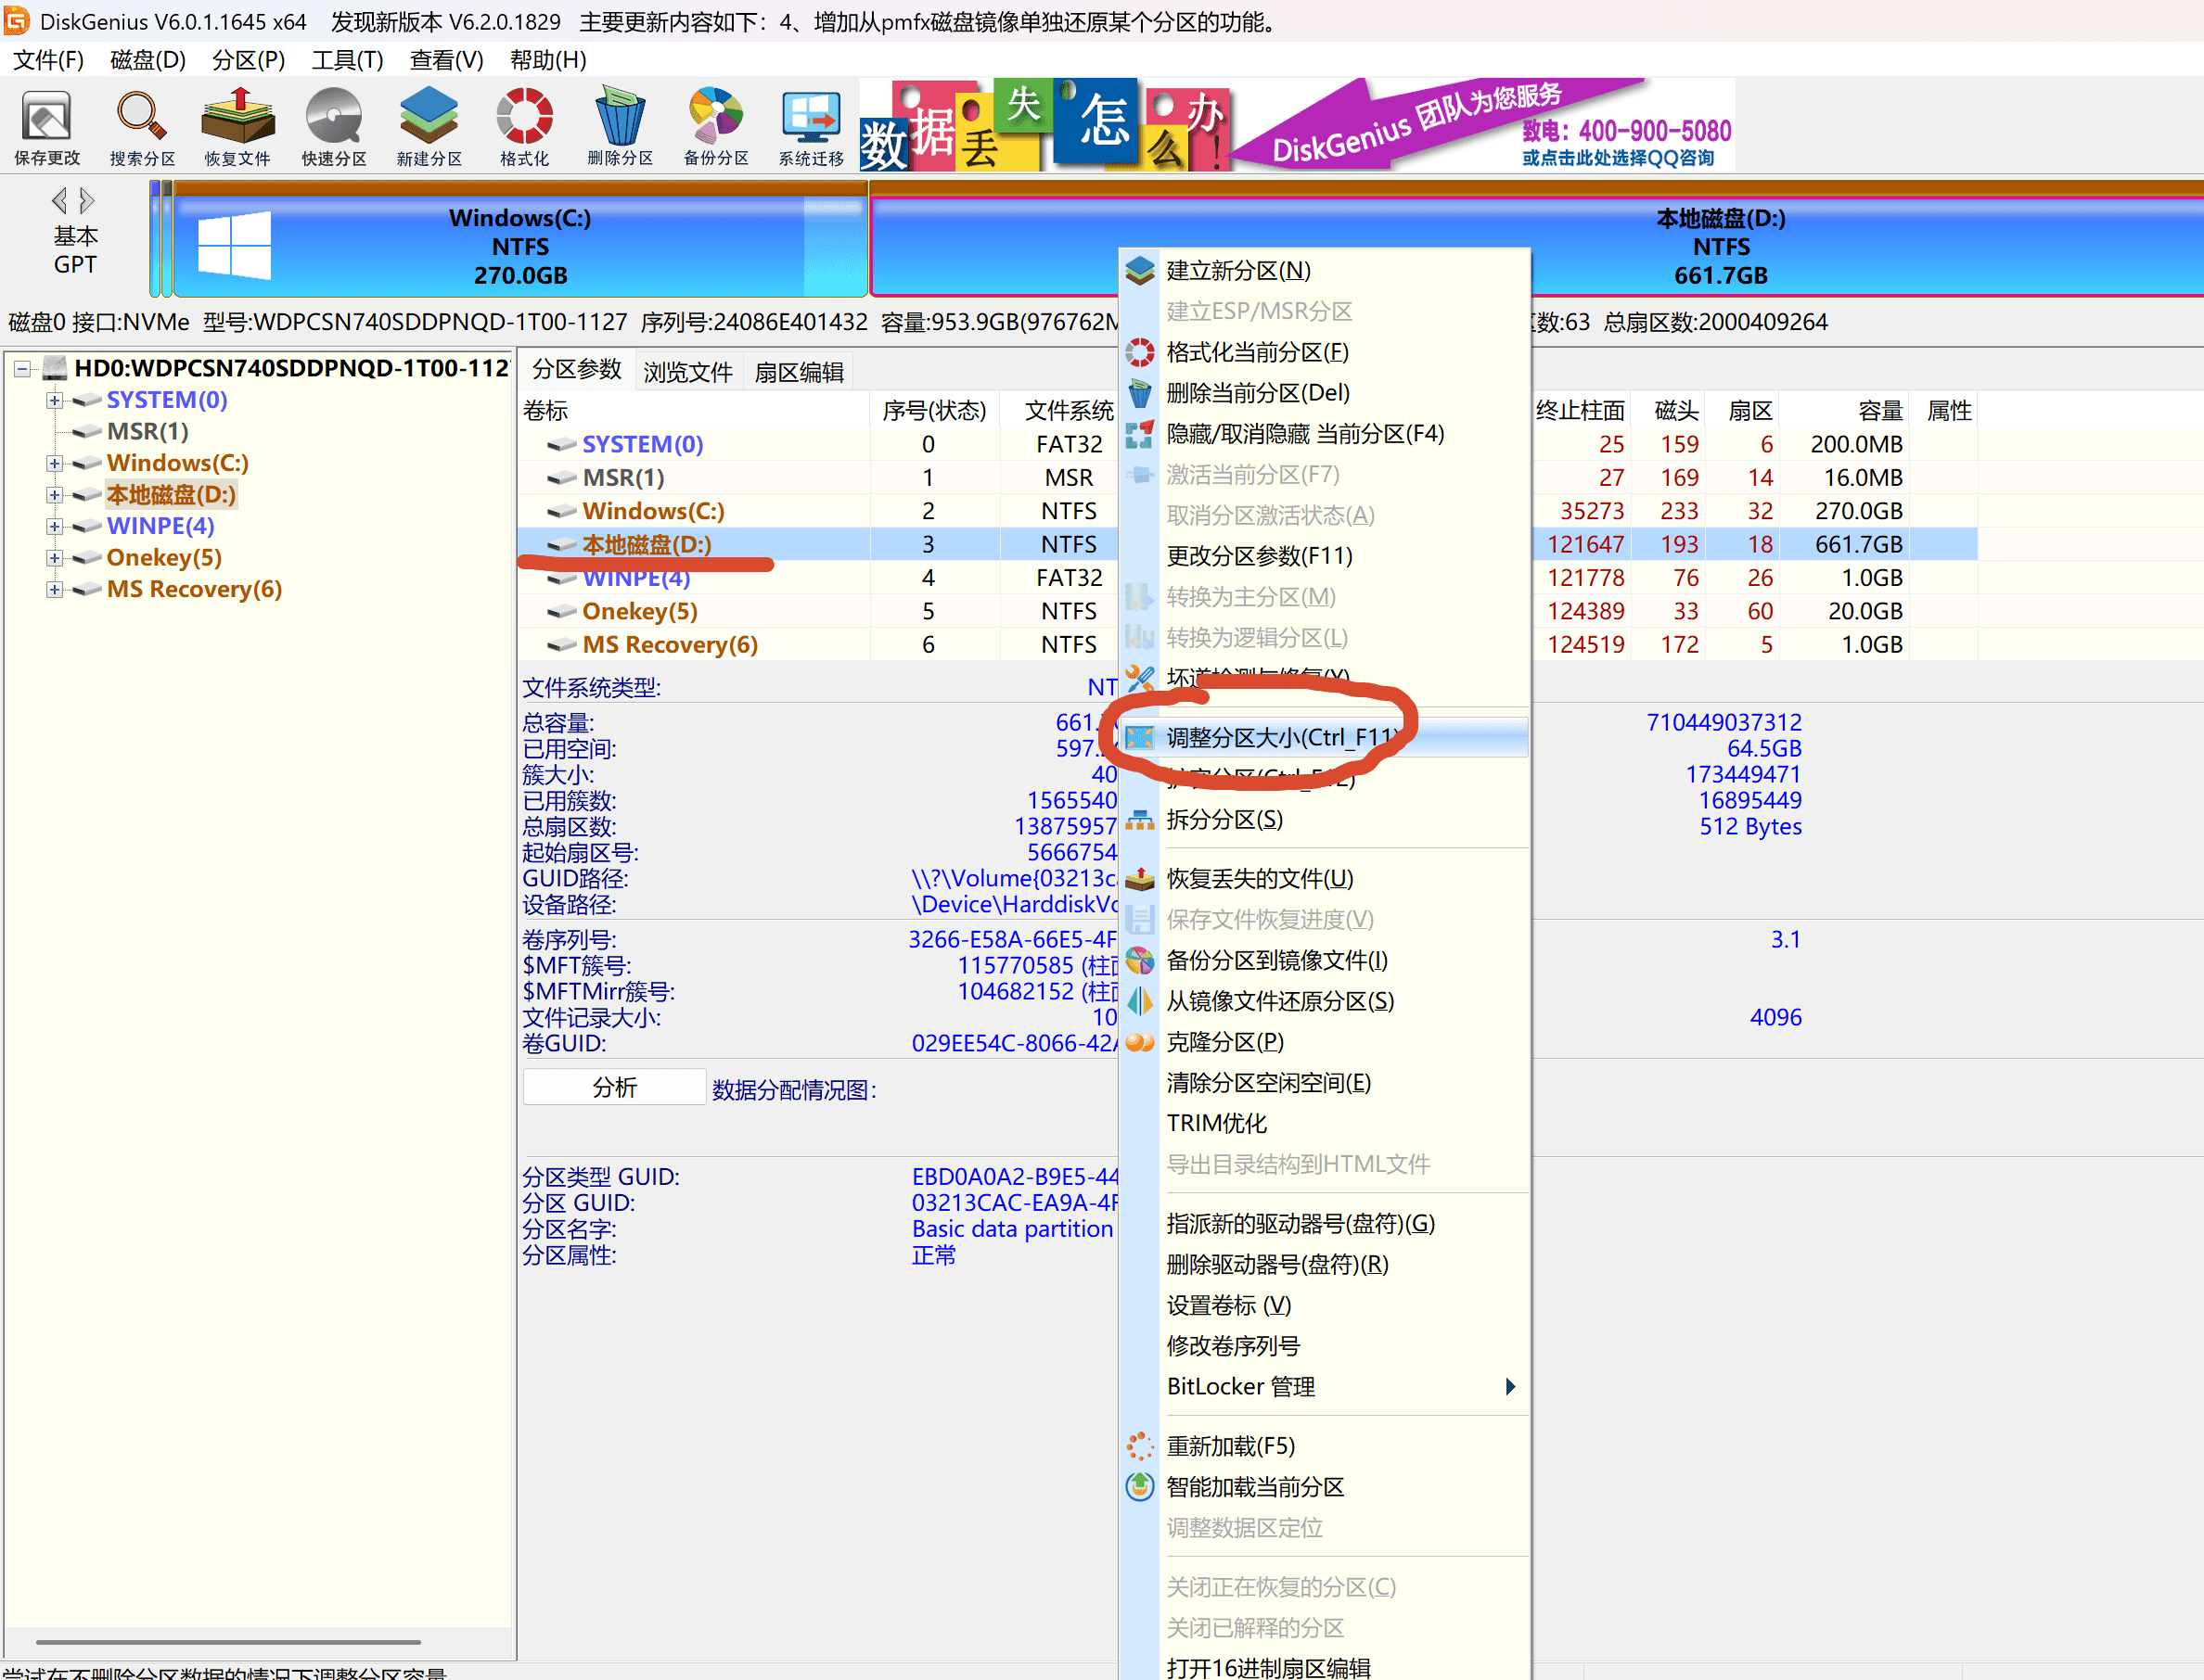Click the 删除当前分区 trash icon in menu
2204x1680 pixels.
tap(1139, 393)
